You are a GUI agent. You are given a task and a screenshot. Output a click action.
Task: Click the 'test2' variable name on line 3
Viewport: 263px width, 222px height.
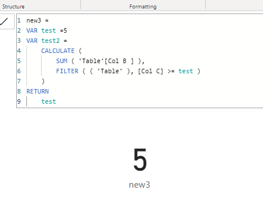(51, 41)
